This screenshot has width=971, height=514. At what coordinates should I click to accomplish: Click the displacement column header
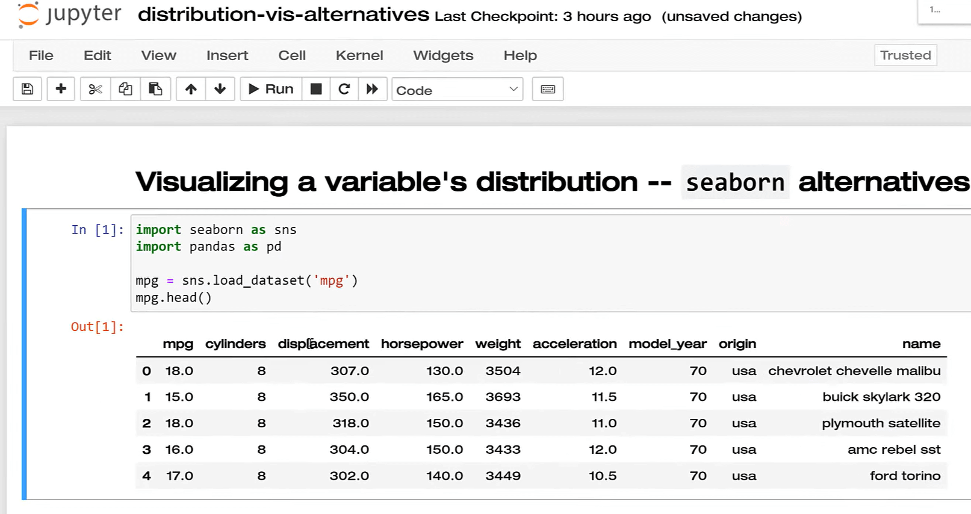323,344
